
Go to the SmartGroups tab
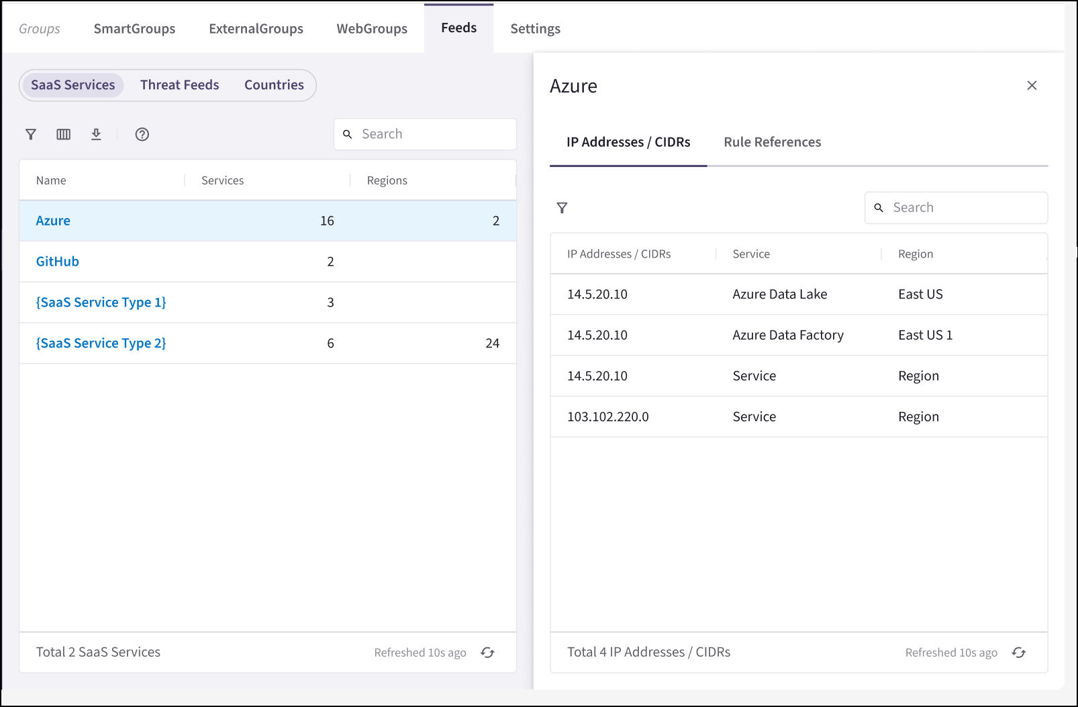(134, 29)
